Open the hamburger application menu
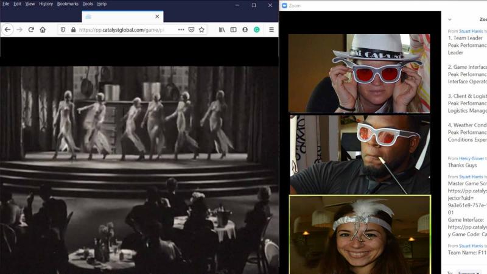This screenshot has height=274, width=487. click(x=271, y=29)
